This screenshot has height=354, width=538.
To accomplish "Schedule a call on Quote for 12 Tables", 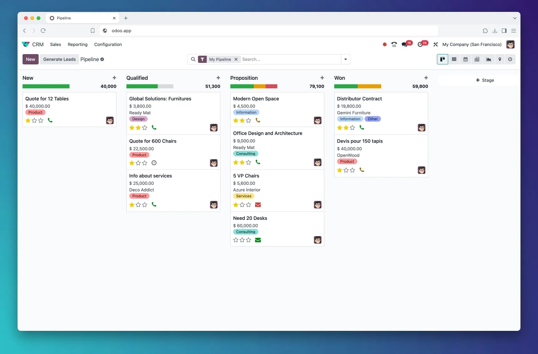I will [x=50, y=120].
